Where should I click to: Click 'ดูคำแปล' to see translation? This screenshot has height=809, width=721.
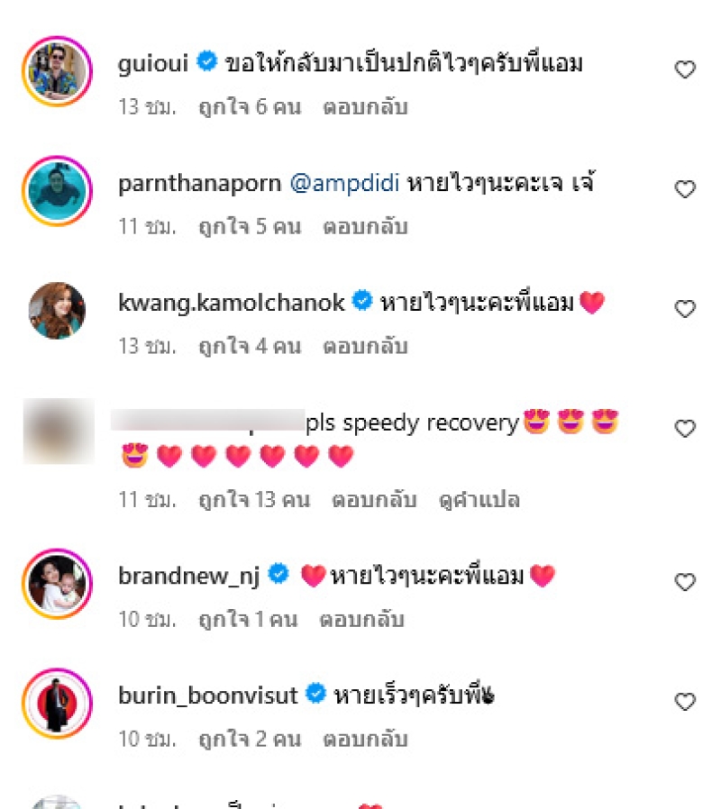click(x=479, y=500)
